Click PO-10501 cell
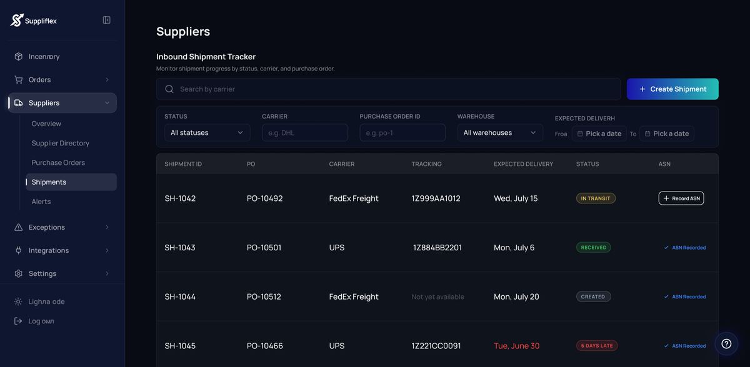Screen dimensions: 750x367 264,248
